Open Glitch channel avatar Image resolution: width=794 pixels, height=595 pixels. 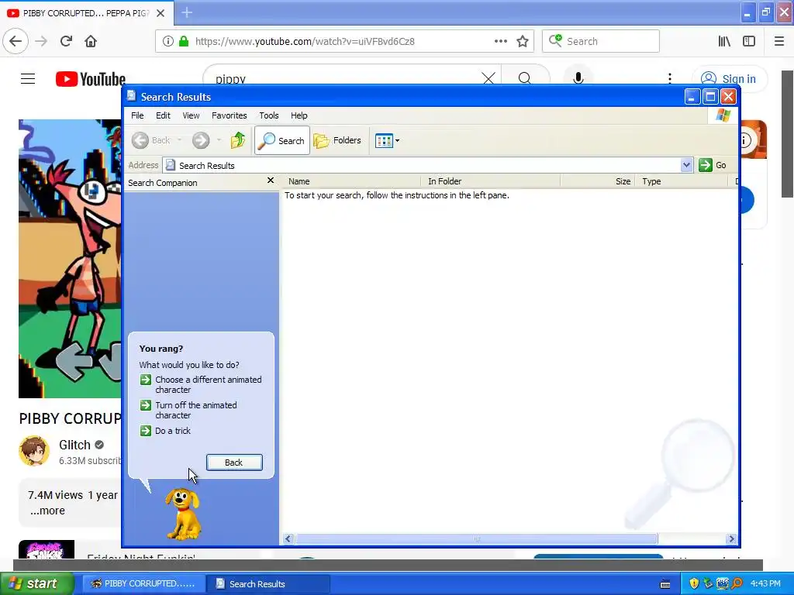(x=34, y=450)
